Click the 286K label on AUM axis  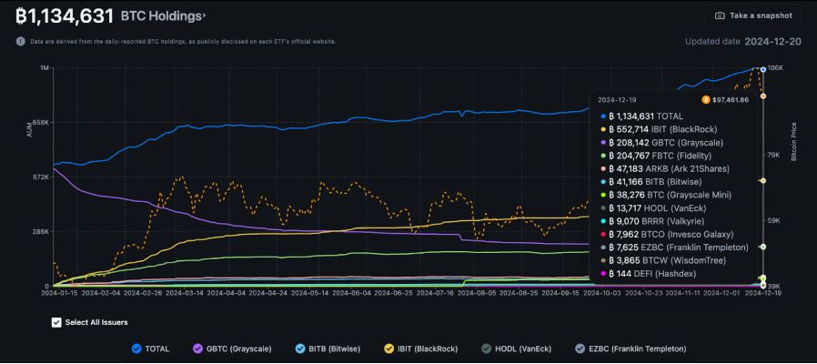pos(41,231)
